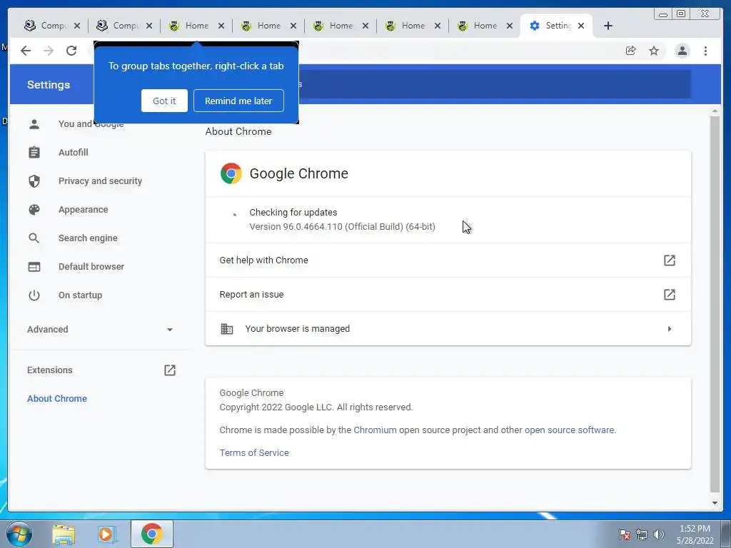Go back using the browser back arrow
The width and height of the screenshot is (731, 548).
coord(26,51)
